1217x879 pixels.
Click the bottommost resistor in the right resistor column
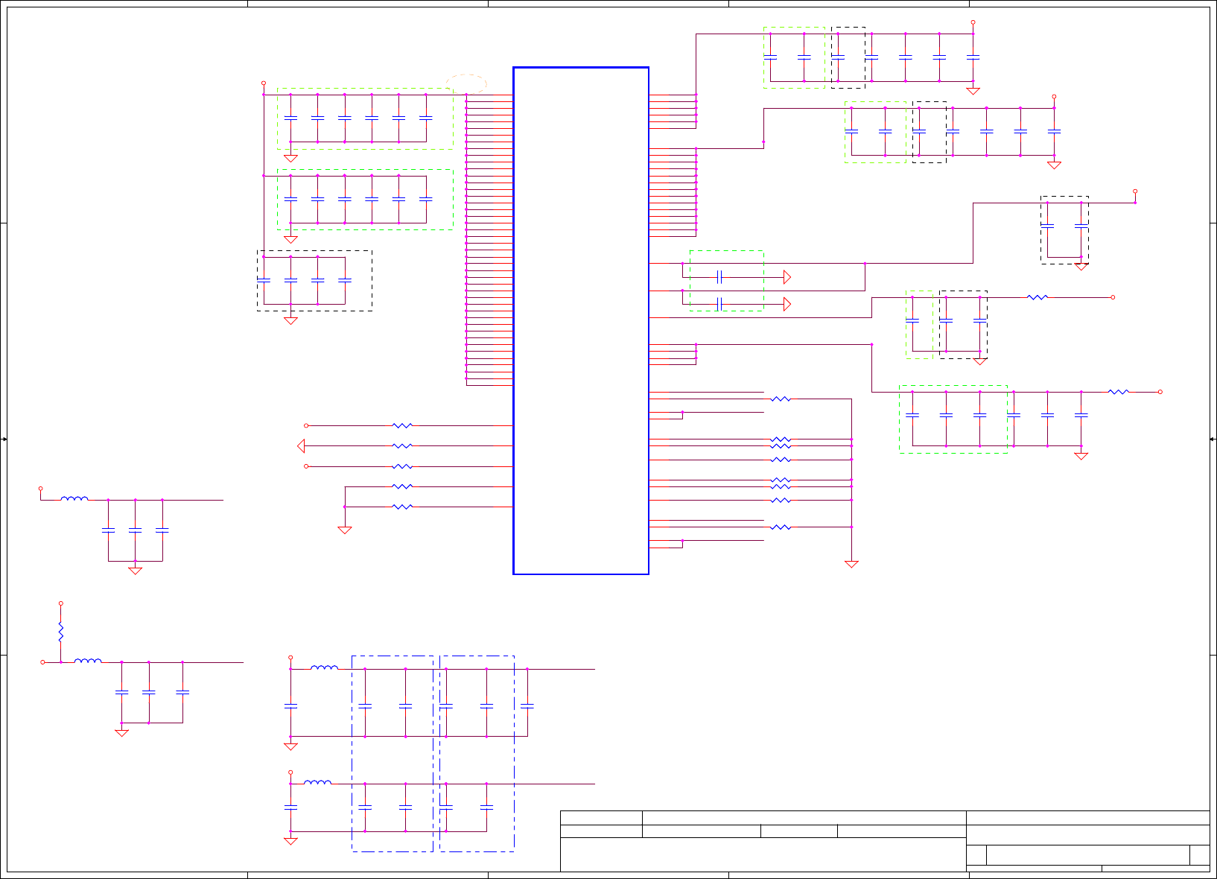coord(781,527)
